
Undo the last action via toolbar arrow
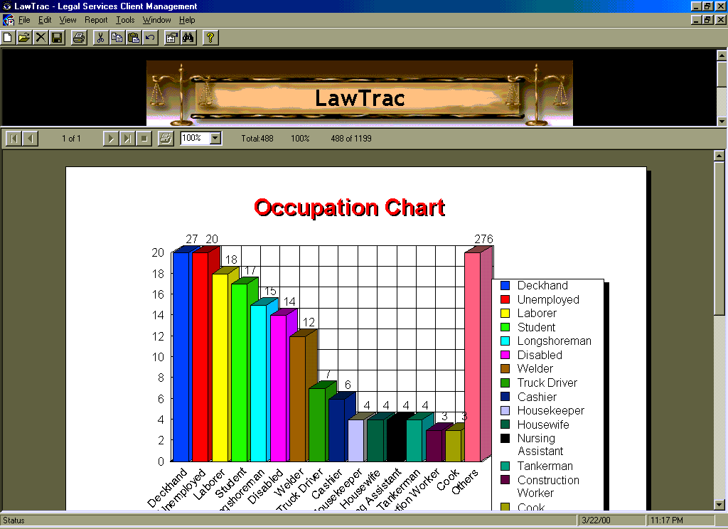(x=150, y=38)
